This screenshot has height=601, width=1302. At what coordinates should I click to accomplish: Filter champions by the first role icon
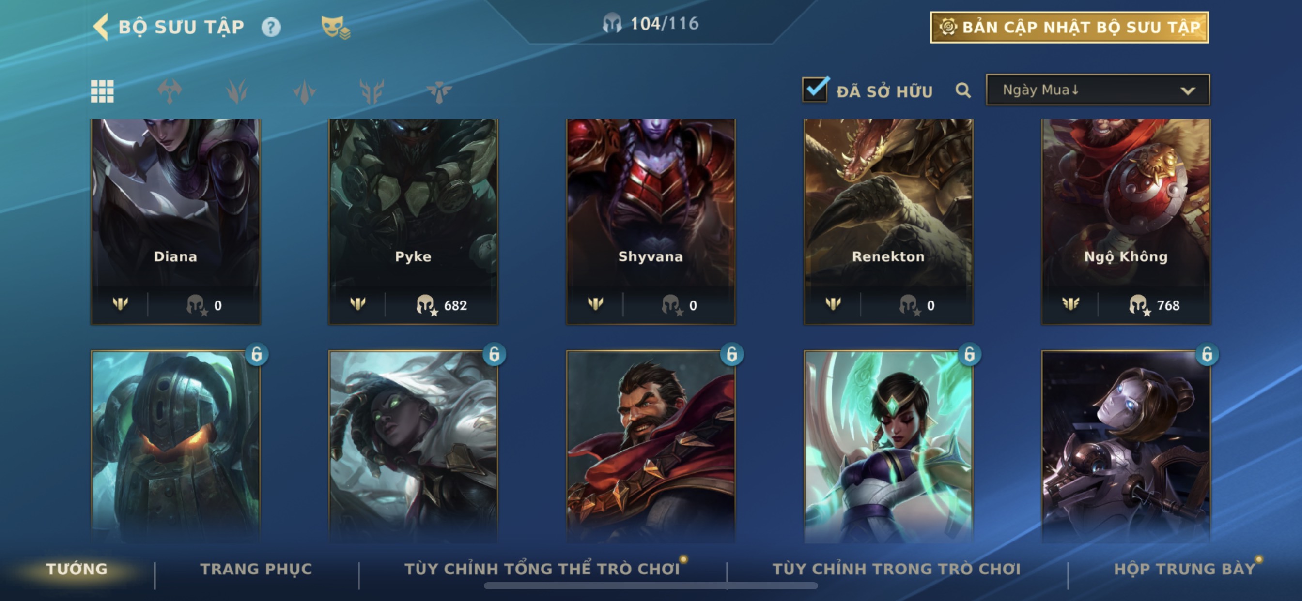(x=170, y=91)
